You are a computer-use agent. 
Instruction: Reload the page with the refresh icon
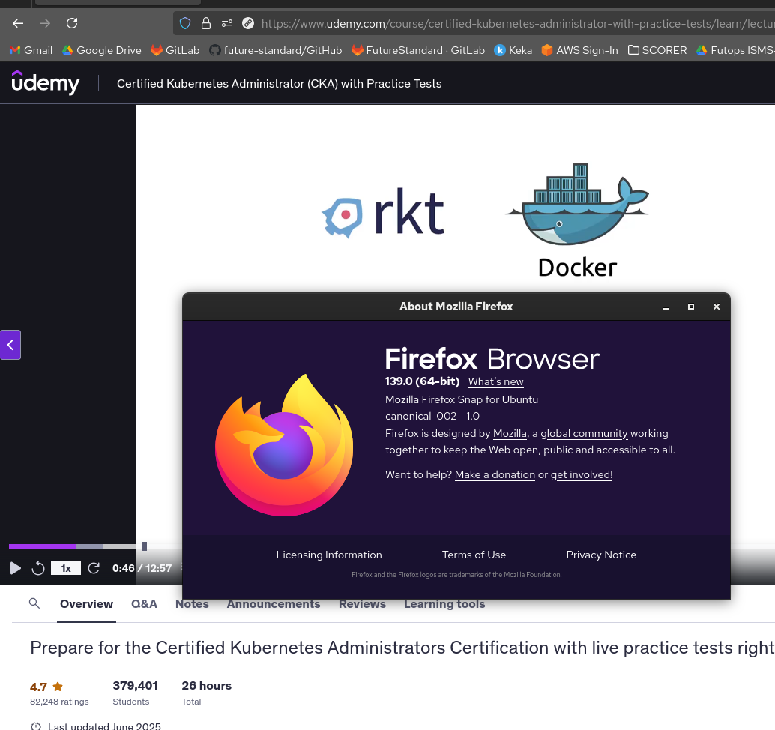click(72, 23)
